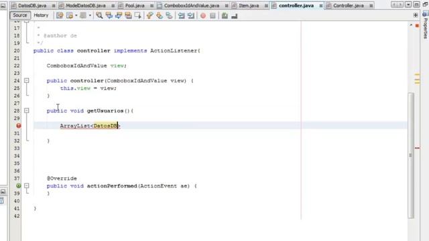Open dropdown arrow beside Forward icon
Image resolution: width=429 pixels, height=241 pixels.
pyautogui.click(x=90, y=15)
